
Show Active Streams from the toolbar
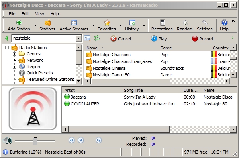[x=74, y=23]
